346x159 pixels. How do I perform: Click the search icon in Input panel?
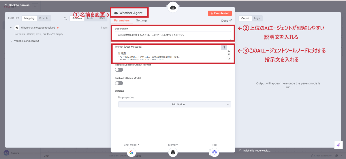65,18
